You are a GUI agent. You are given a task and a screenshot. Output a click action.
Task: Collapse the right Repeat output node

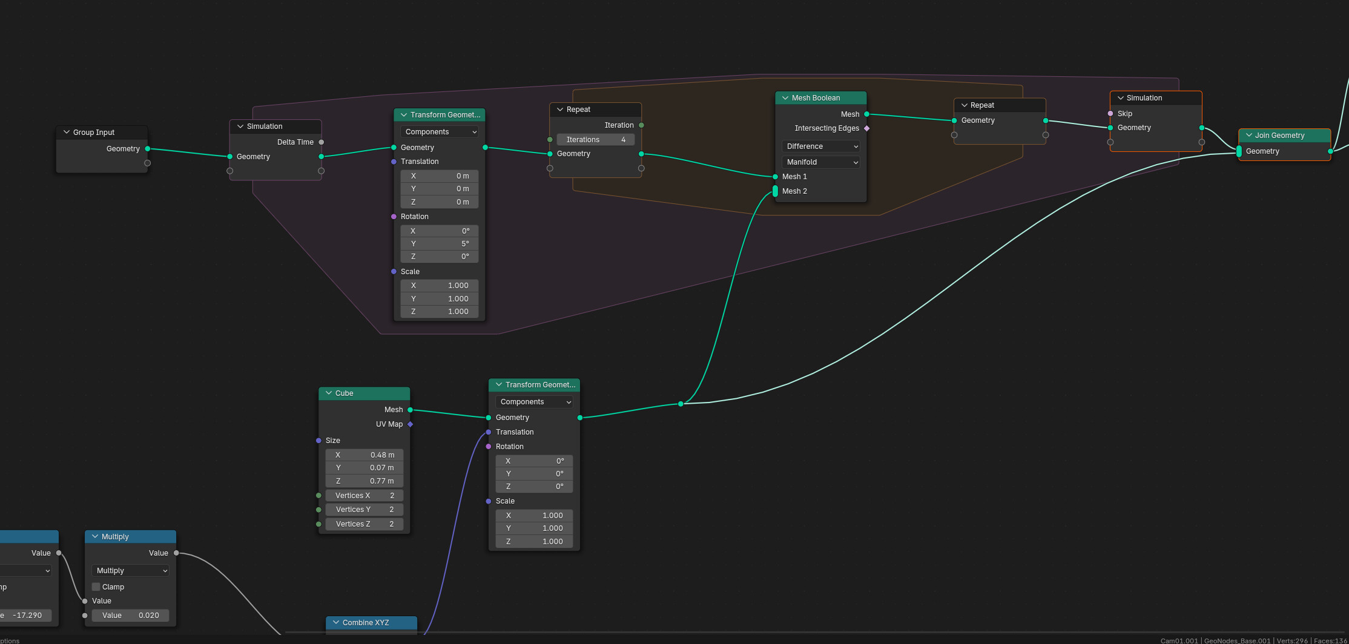pos(965,105)
